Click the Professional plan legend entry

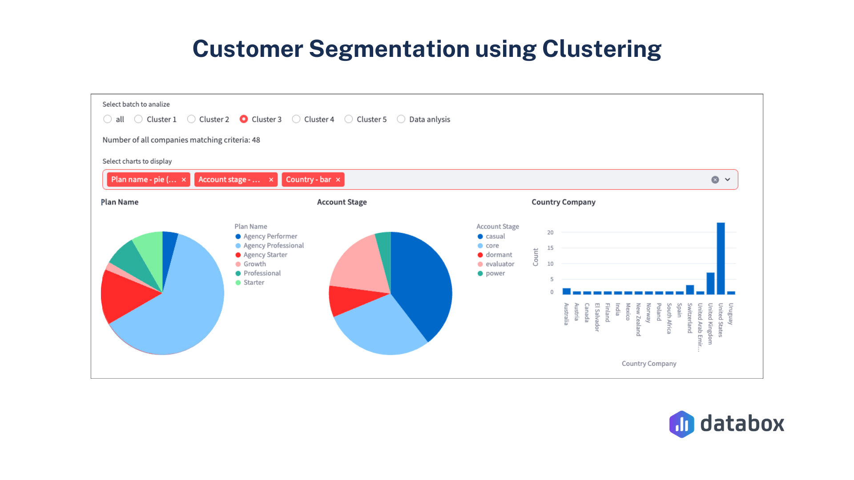(258, 273)
